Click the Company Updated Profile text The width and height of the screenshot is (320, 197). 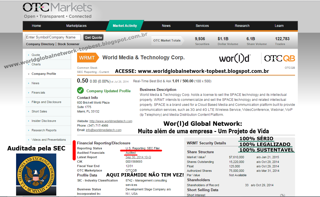pos(109,91)
